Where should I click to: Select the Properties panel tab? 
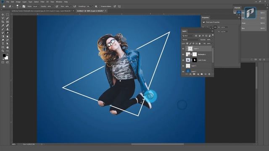click(x=205, y=18)
